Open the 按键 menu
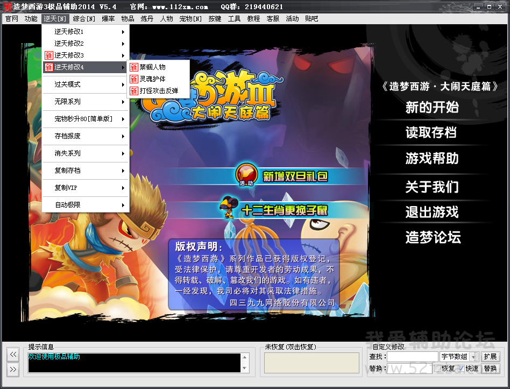 tap(215, 19)
